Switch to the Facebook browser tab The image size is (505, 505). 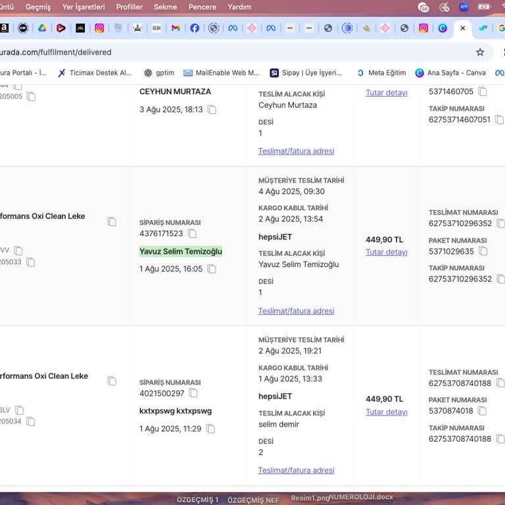(195, 28)
